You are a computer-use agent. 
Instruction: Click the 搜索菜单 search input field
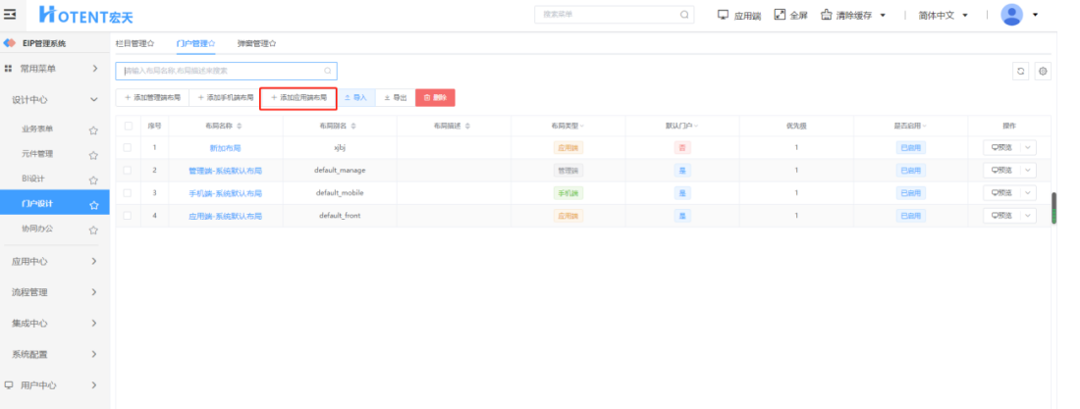tap(615, 15)
